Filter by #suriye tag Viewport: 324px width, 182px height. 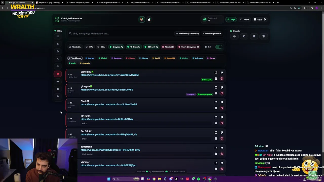coord(90,58)
